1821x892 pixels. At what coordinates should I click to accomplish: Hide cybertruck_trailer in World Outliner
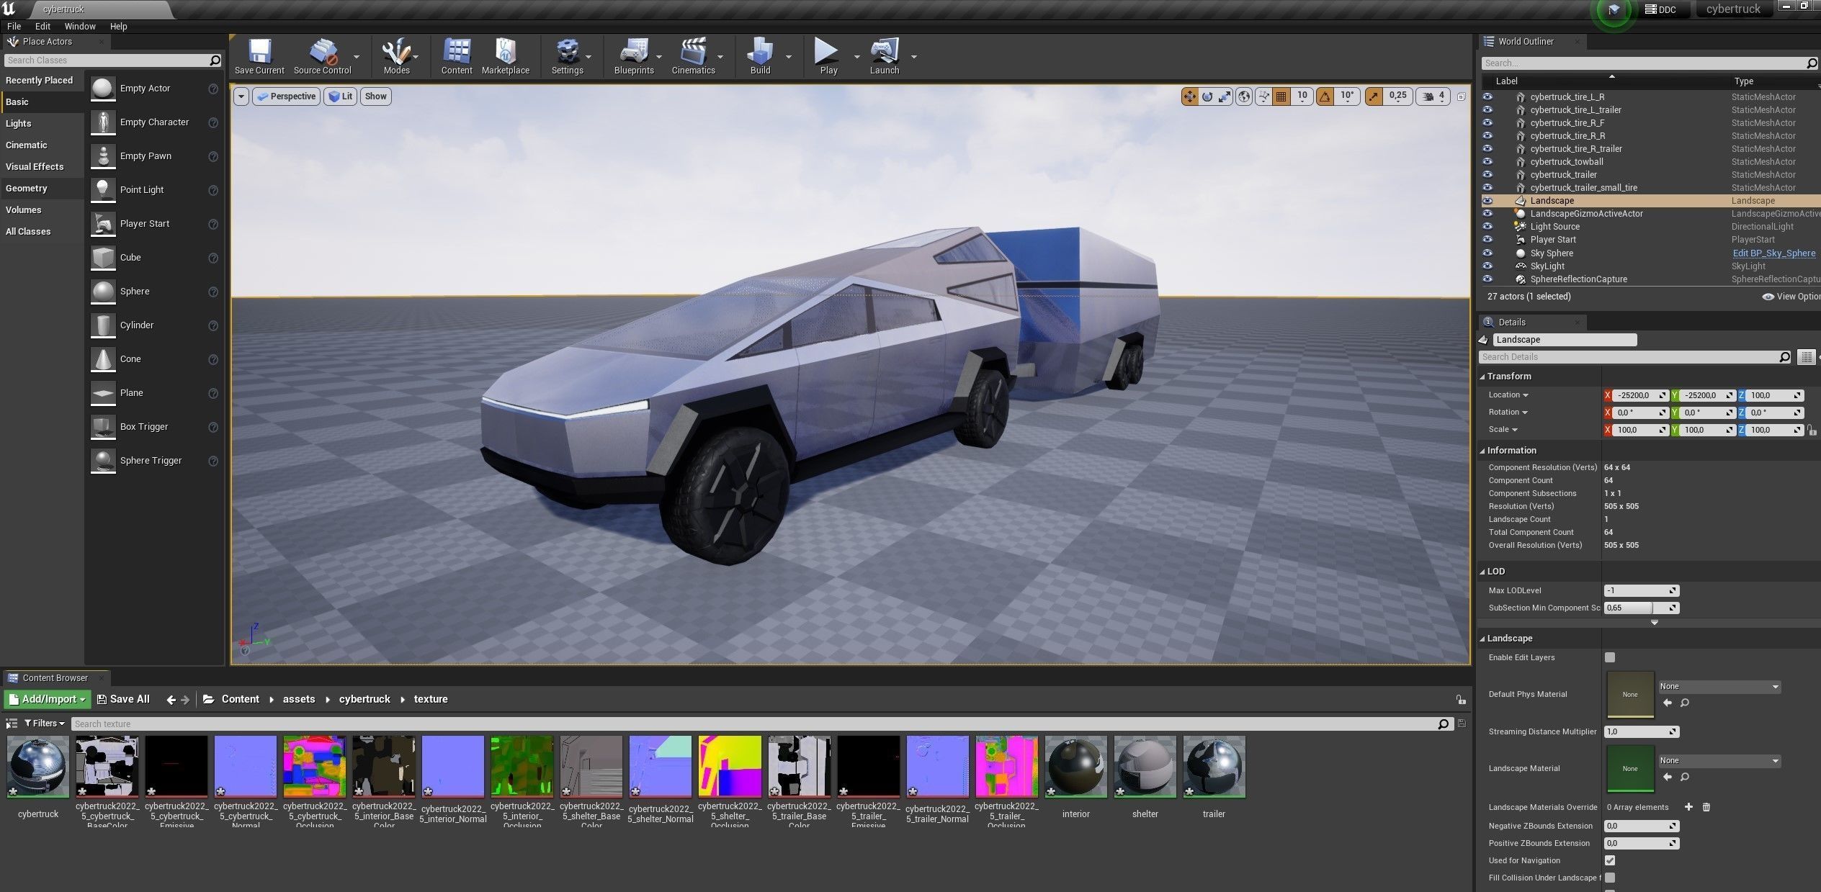point(1487,175)
